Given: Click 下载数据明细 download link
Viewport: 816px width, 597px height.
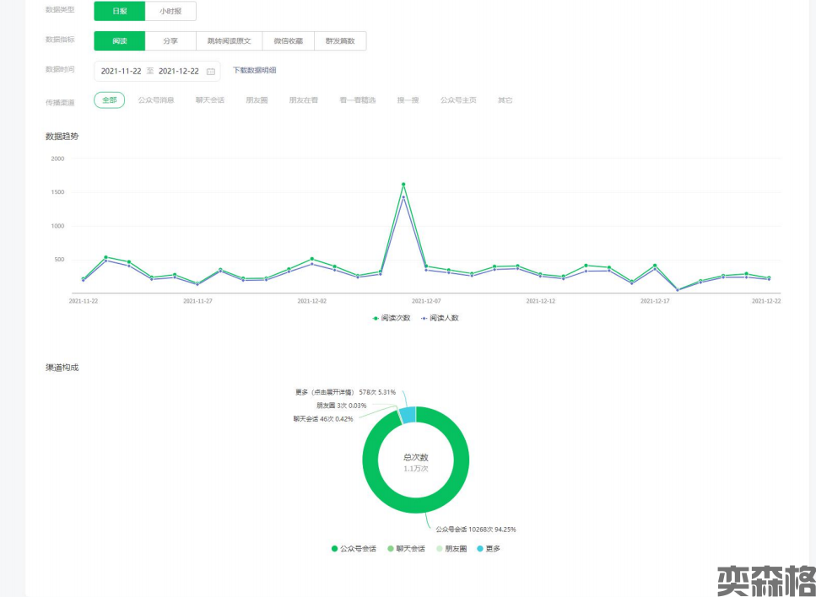Looking at the screenshot, I should (x=254, y=71).
